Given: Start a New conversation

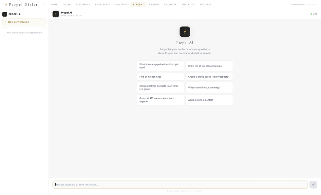Looking at the screenshot, I should tap(24, 22).
